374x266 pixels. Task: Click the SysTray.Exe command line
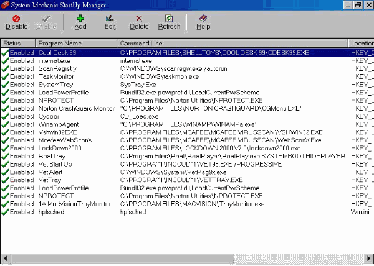click(x=138, y=85)
